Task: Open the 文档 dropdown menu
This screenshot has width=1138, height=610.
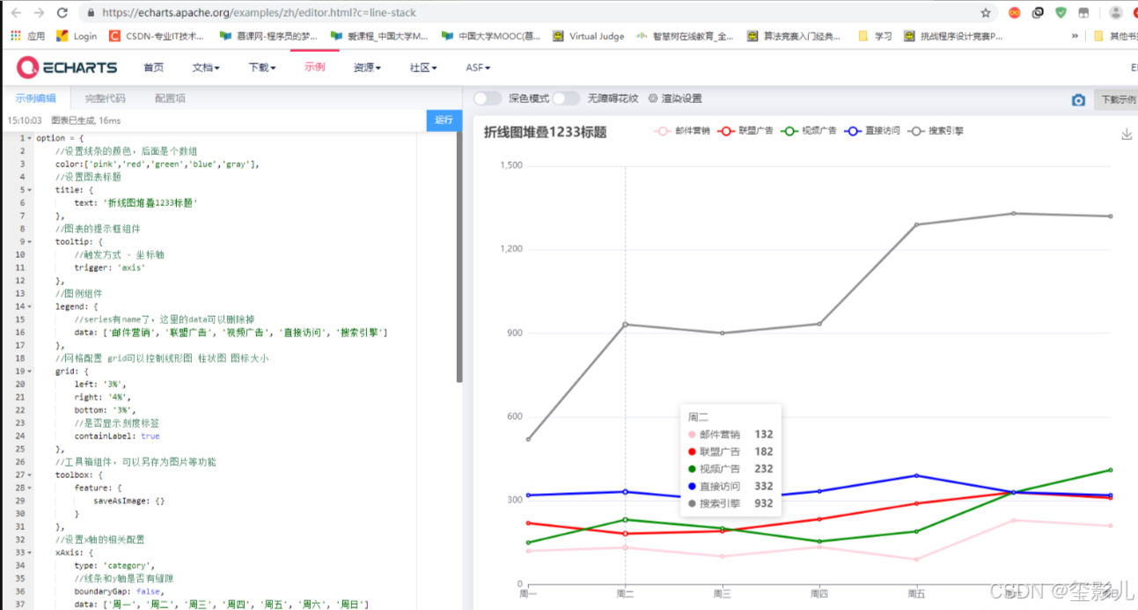Action: (x=205, y=67)
